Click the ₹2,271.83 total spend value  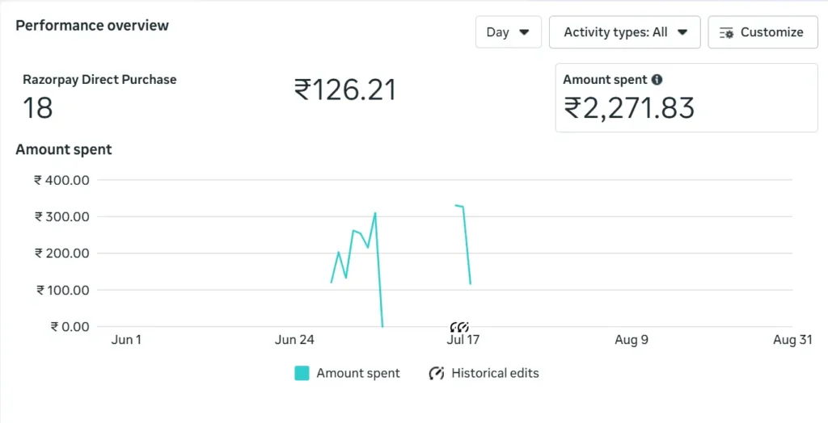pos(629,107)
